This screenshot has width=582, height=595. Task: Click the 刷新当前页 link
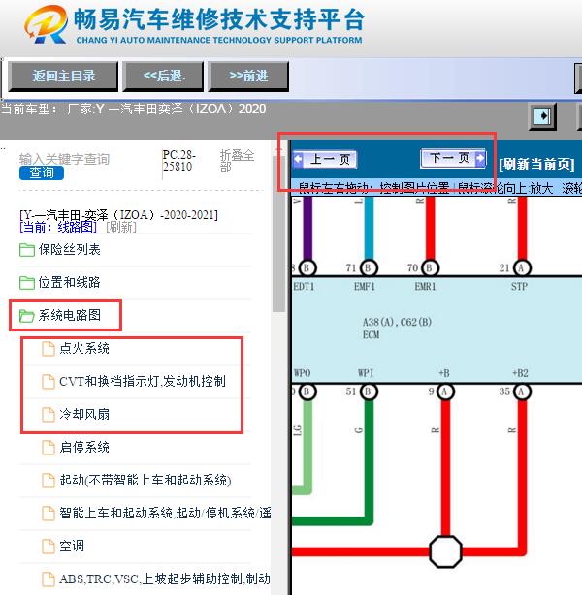pyautogui.click(x=536, y=165)
